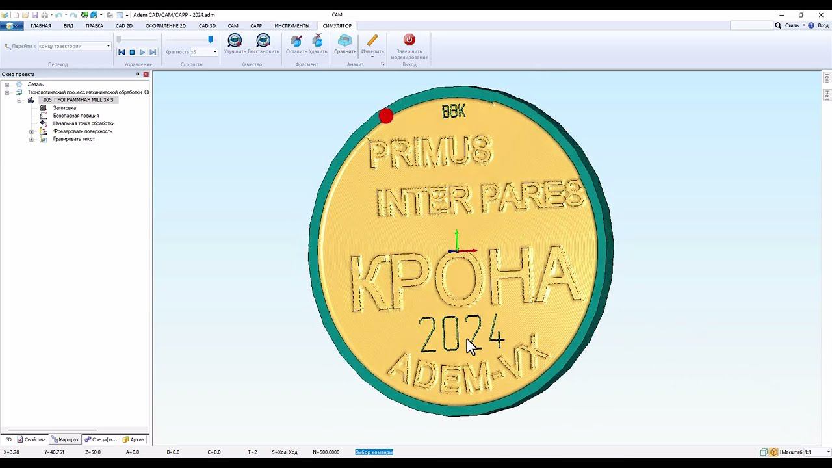Open the ОФОРМЛЕНИЕ 2D ribbon tab
Image resolution: width=832 pixels, height=468 pixels.
pyautogui.click(x=166, y=26)
